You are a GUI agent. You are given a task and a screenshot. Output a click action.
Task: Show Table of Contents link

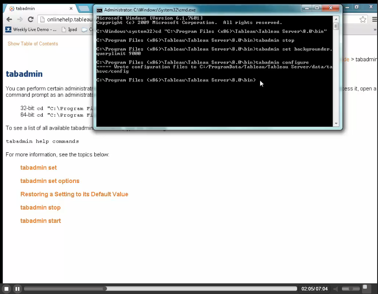tap(33, 44)
